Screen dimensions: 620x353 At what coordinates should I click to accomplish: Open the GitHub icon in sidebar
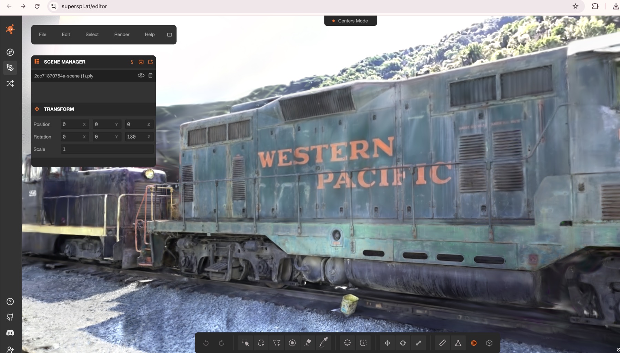[x=10, y=317]
